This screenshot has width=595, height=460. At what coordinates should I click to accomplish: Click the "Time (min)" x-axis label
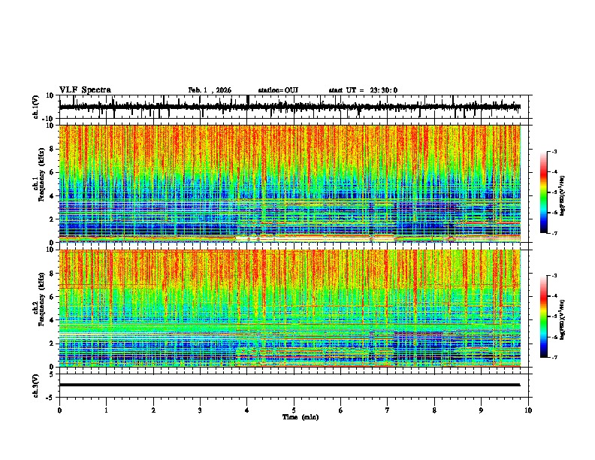301,417
